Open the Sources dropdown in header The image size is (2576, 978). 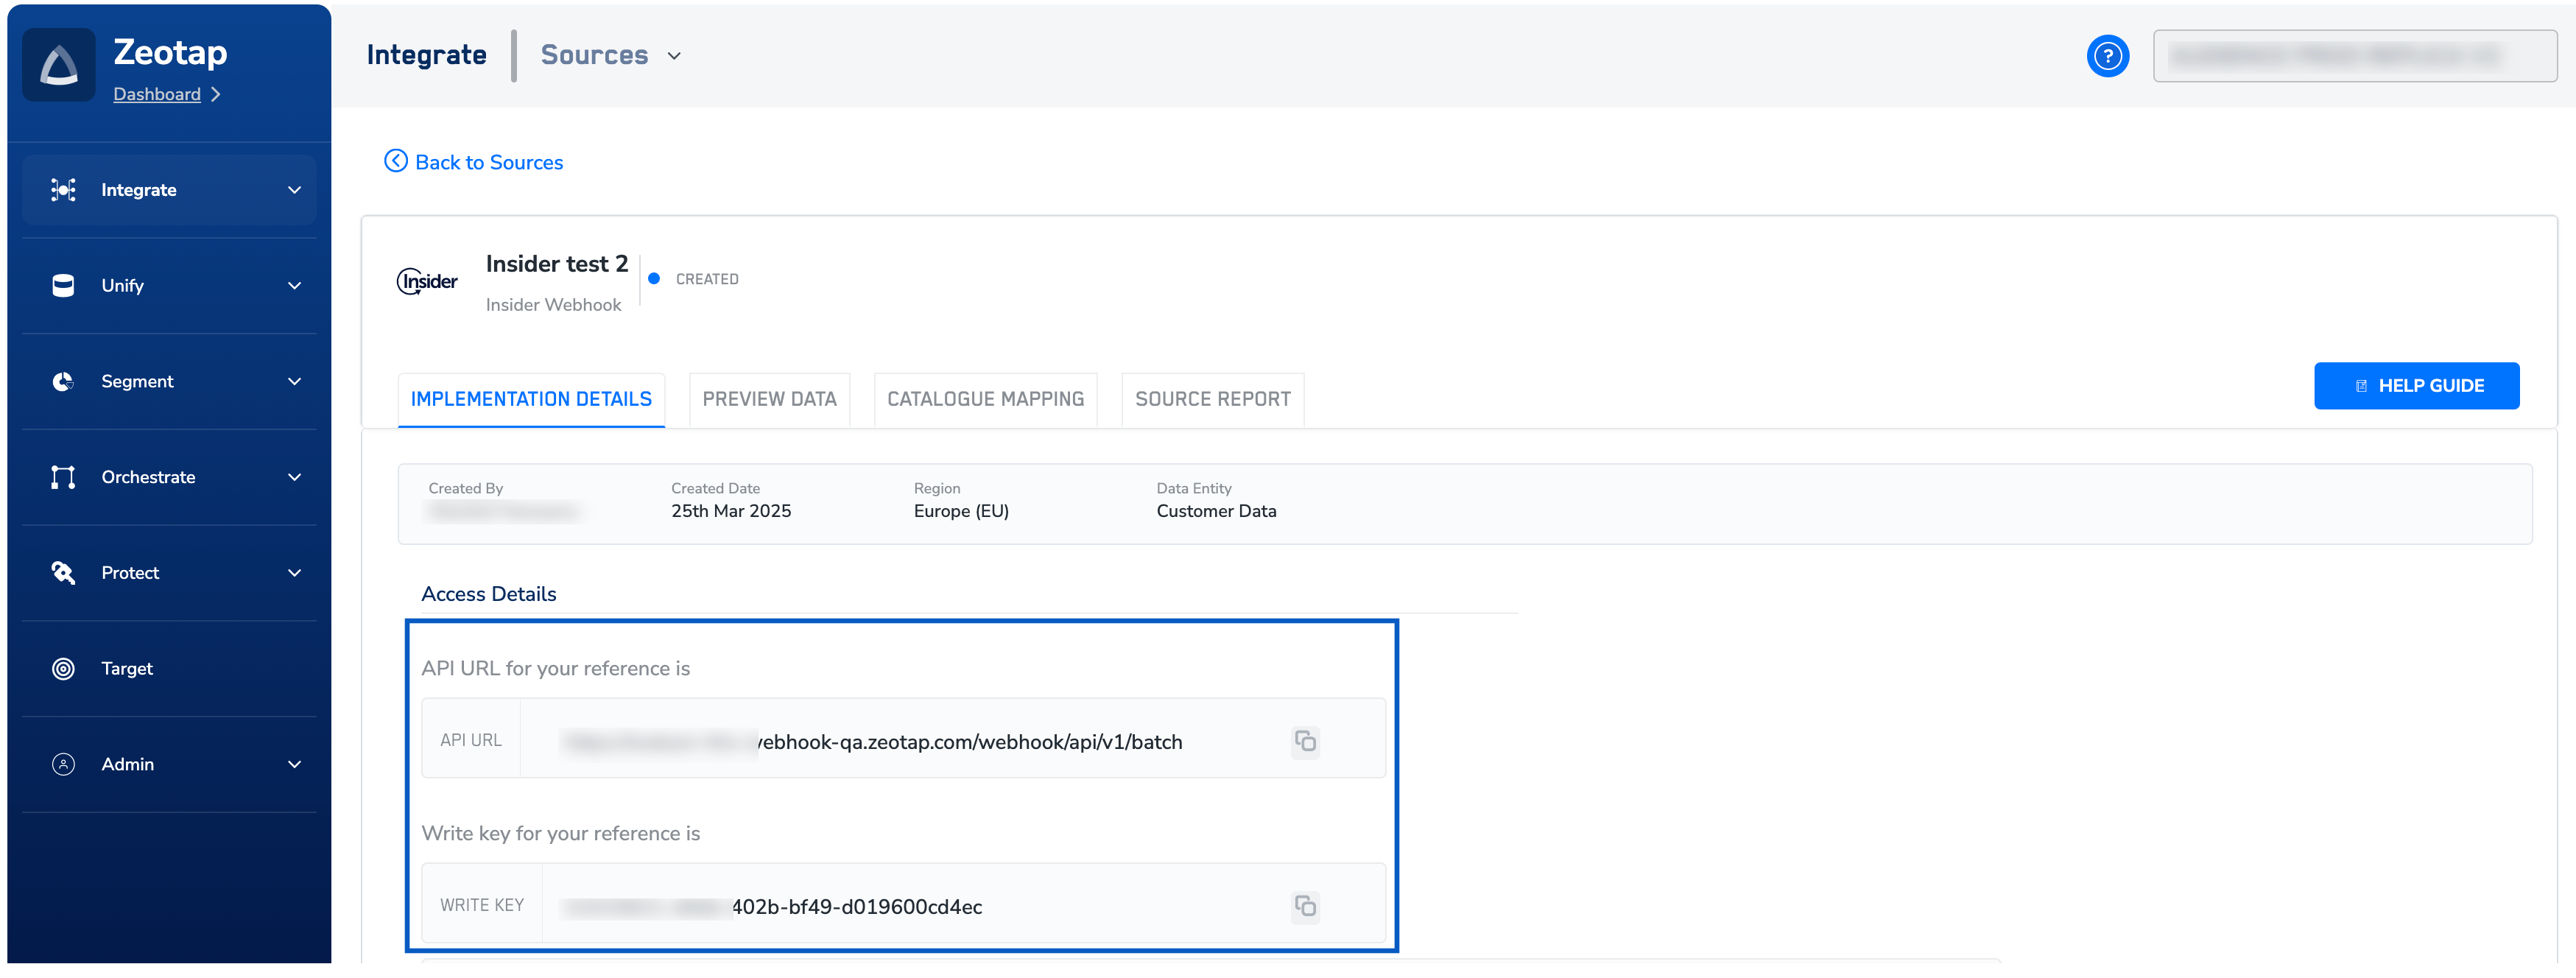[x=611, y=55]
